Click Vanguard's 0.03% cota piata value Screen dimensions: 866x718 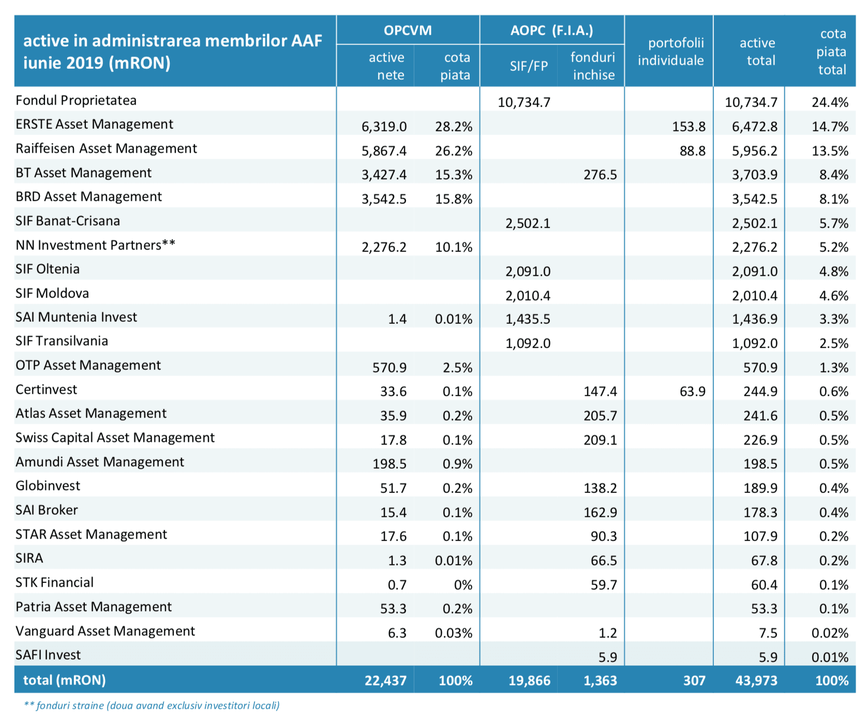454,633
